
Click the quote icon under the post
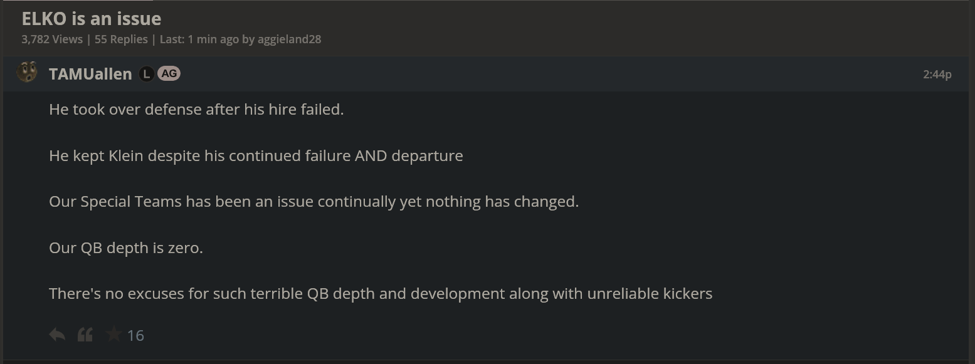coord(85,335)
